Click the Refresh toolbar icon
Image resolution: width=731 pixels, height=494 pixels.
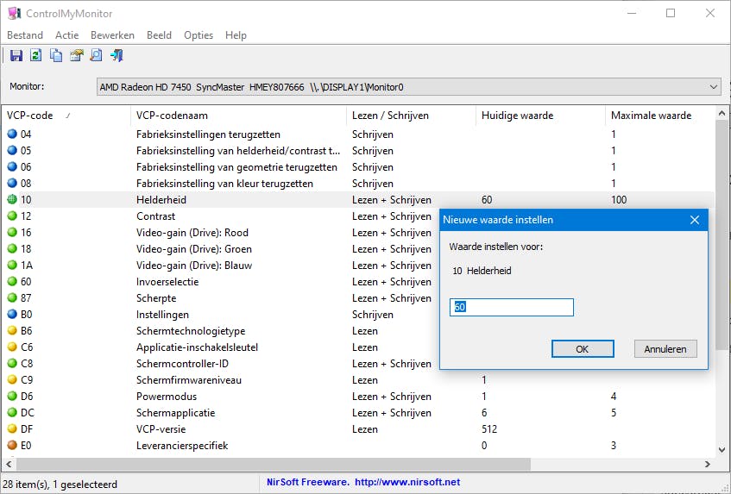pyautogui.click(x=36, y=56)
